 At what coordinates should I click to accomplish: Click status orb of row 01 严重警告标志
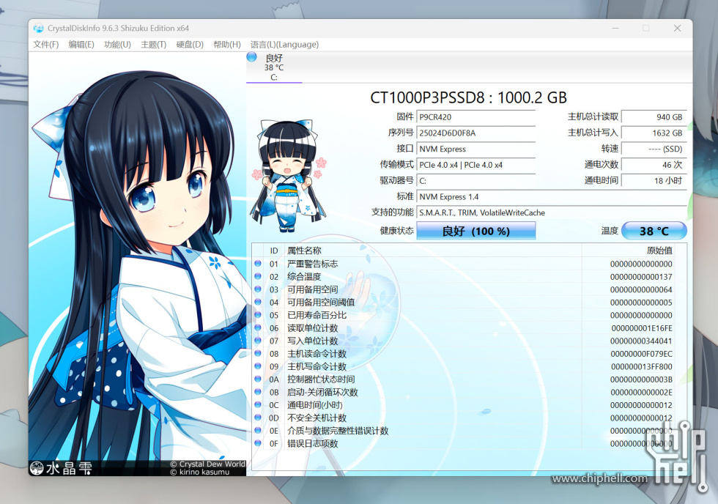pos(258,264)
